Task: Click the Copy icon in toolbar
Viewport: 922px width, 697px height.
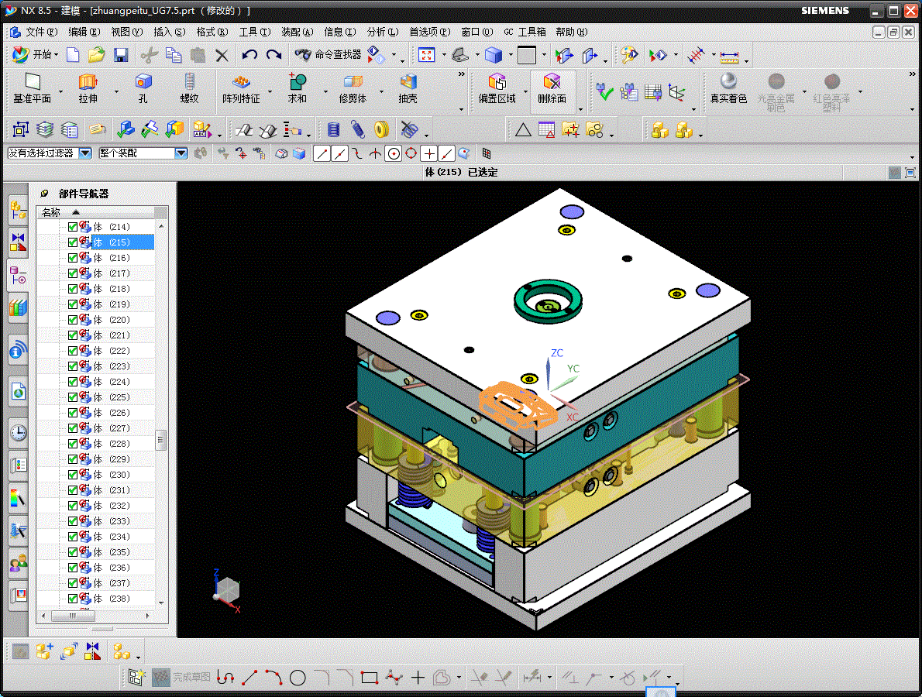Action: click(174, 55)
